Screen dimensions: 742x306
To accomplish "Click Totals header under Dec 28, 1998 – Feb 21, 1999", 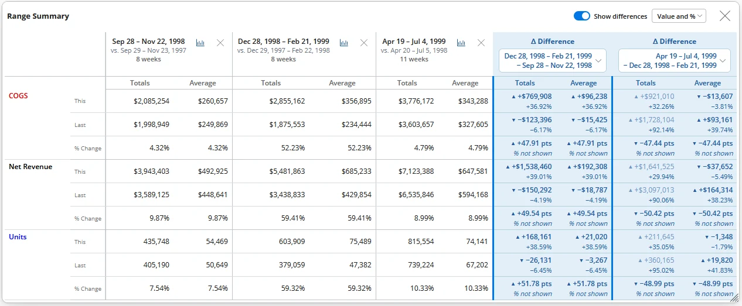I will tap(271, 83).
